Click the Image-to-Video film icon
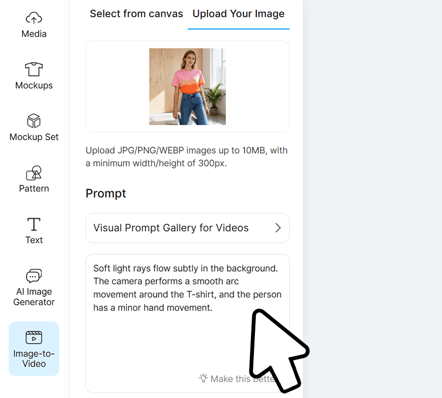The height and width of the screenshot is (398, 442). coord(34,338)
